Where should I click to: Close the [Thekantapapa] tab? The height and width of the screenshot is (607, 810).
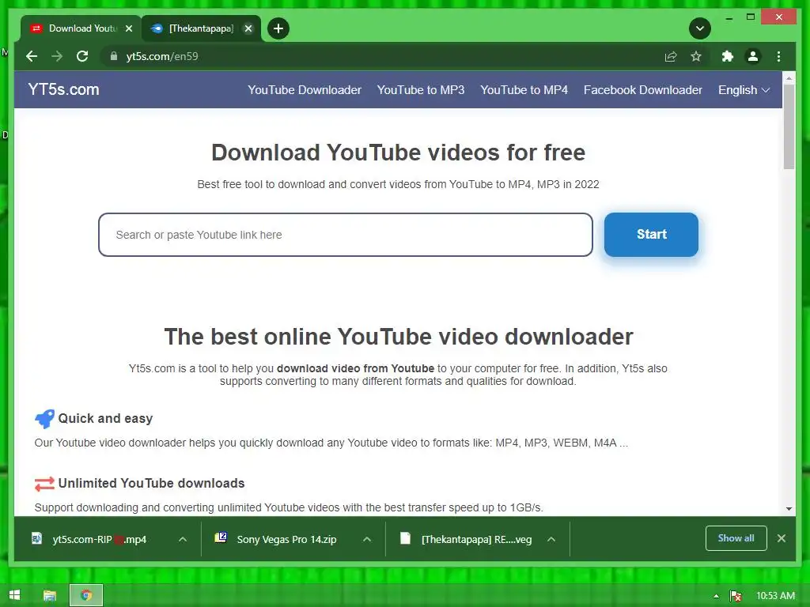(x=248, y=28)
